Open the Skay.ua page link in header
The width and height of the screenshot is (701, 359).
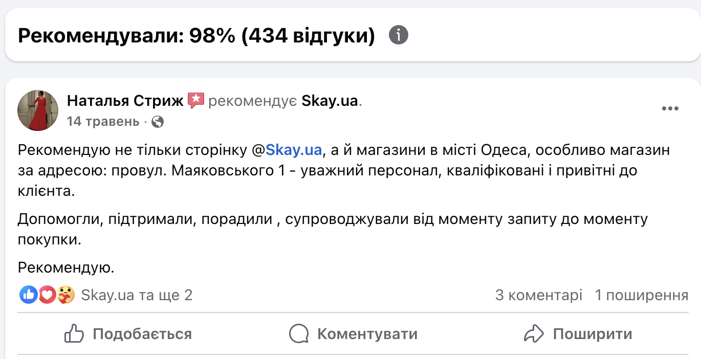pyautogui.click(x=330, y=101)
